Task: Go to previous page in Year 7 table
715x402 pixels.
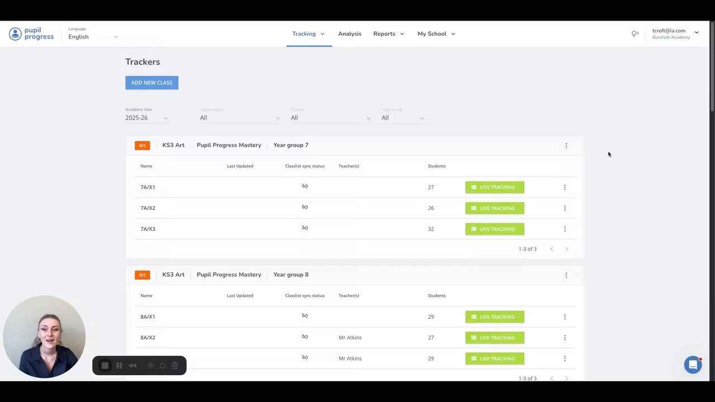Action: click(x=552, y=249)
